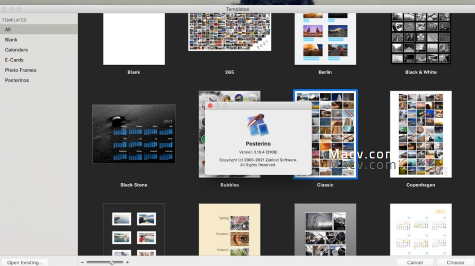Click the Posterino app icon in about window
The width and height of the screenshot is (475, 266).
pos(258,125)
